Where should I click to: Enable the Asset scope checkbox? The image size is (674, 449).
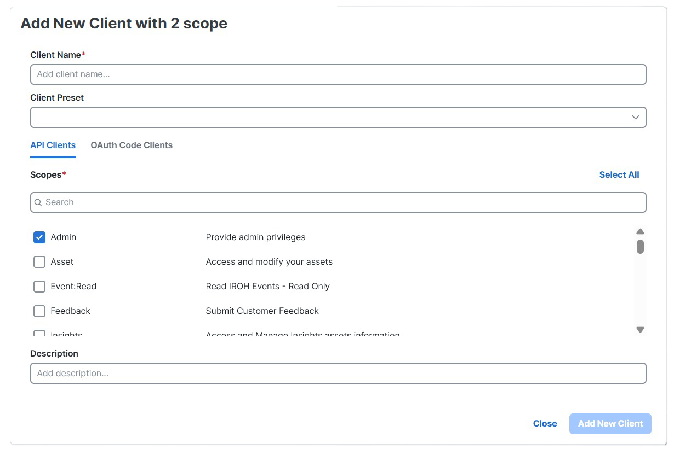pos(39,261)
